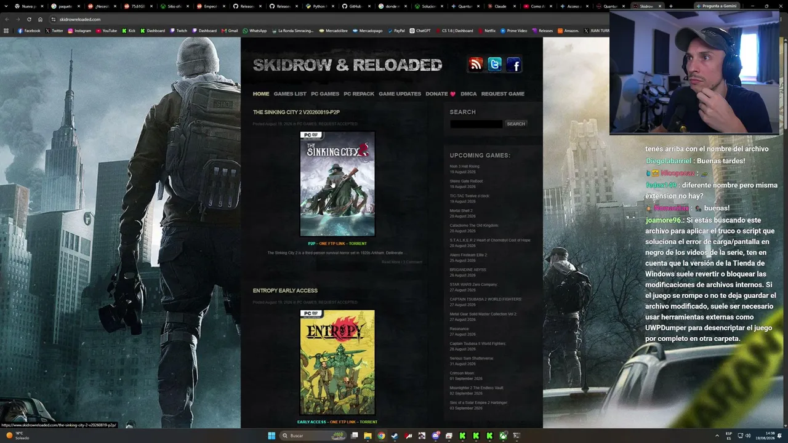The image size is (788, 443).
Task: Open the Mercadolibre bookmark
Action: click(x=334, y=31)
